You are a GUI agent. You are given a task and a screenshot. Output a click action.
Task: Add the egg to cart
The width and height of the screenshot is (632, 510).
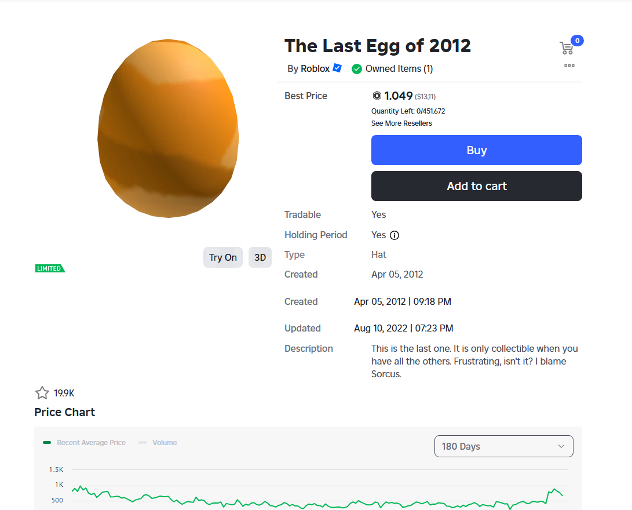(x=476, y=186)
